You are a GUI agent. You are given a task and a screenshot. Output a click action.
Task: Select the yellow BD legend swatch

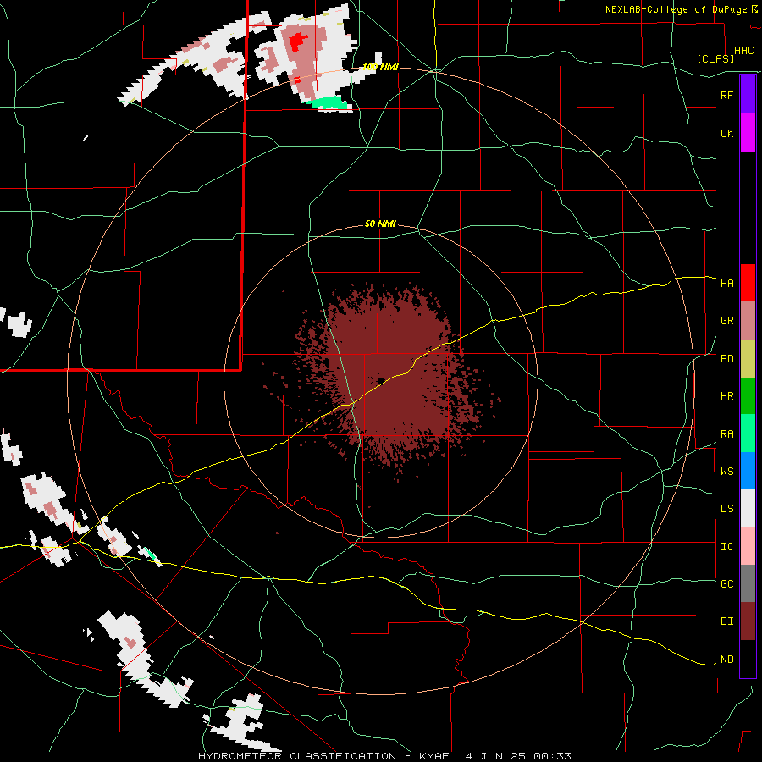click(x=748, y=358)
